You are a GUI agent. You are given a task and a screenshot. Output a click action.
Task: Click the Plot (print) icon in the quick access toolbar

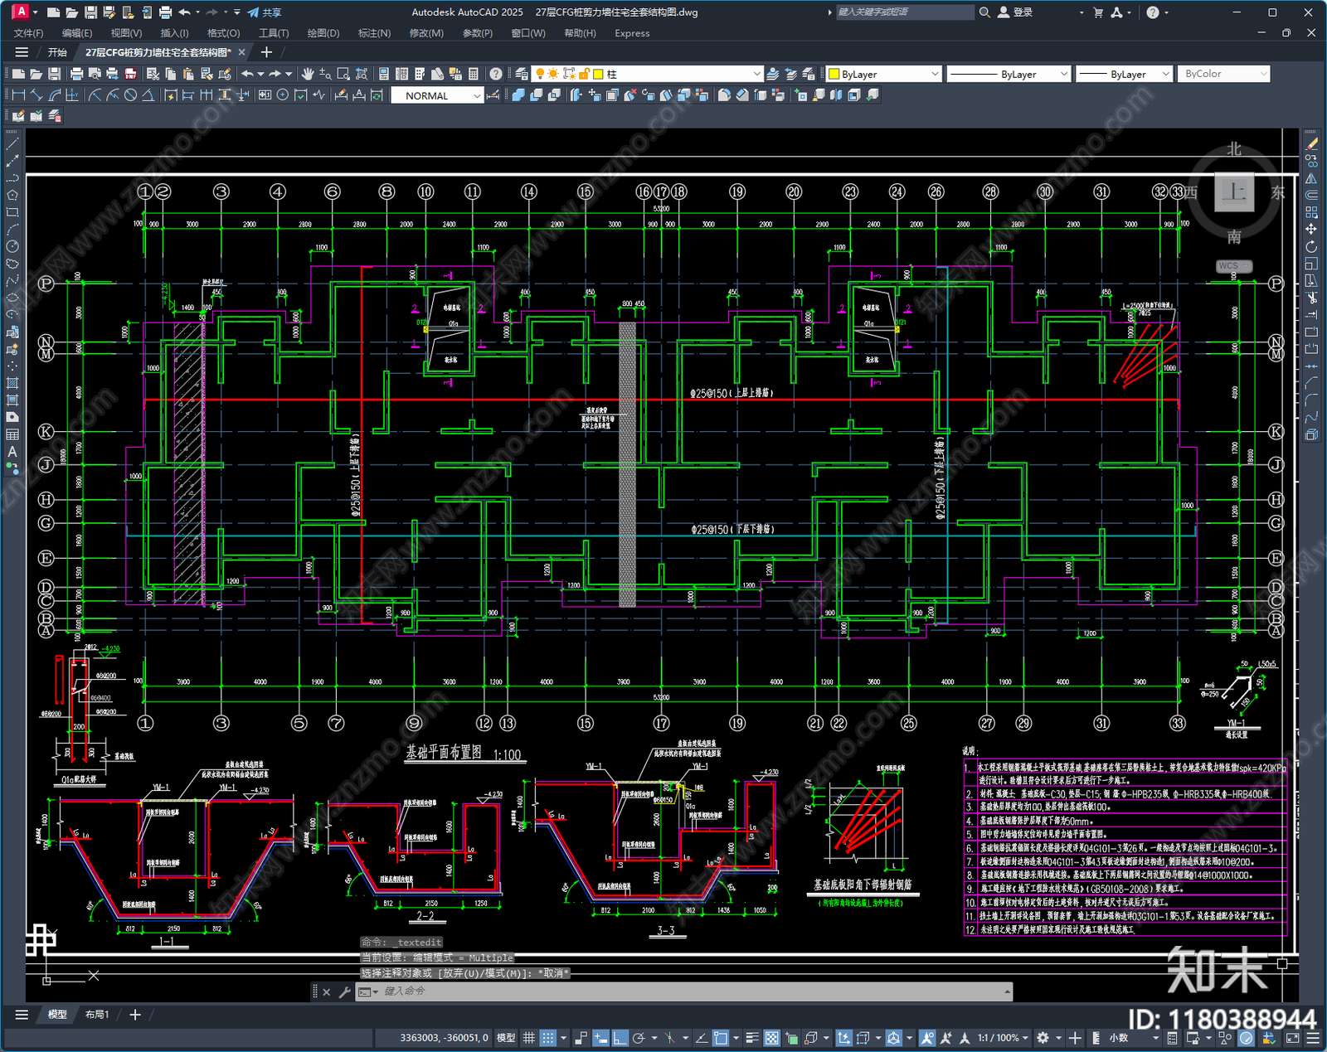click(165, 12)
